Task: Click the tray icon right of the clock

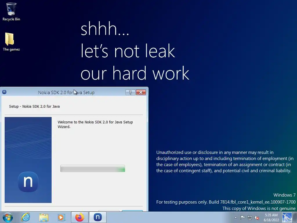Action: 287,217
